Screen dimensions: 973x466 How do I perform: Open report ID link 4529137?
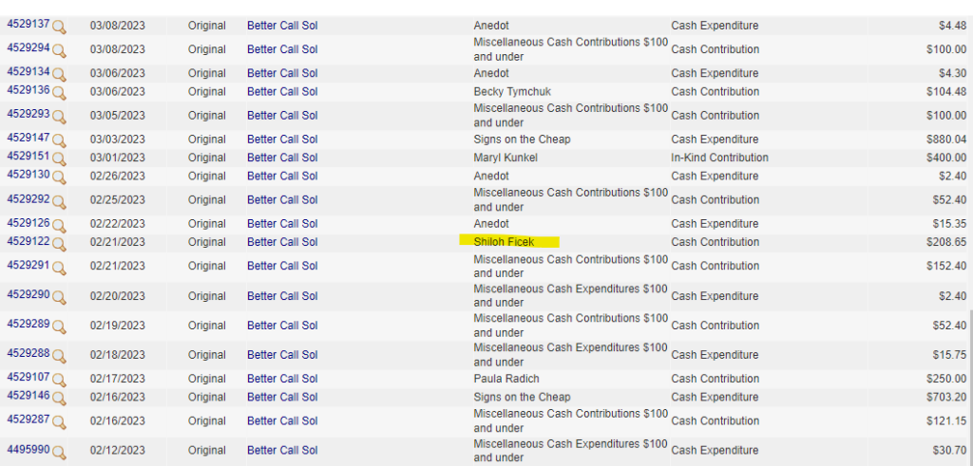pos(29,24)
